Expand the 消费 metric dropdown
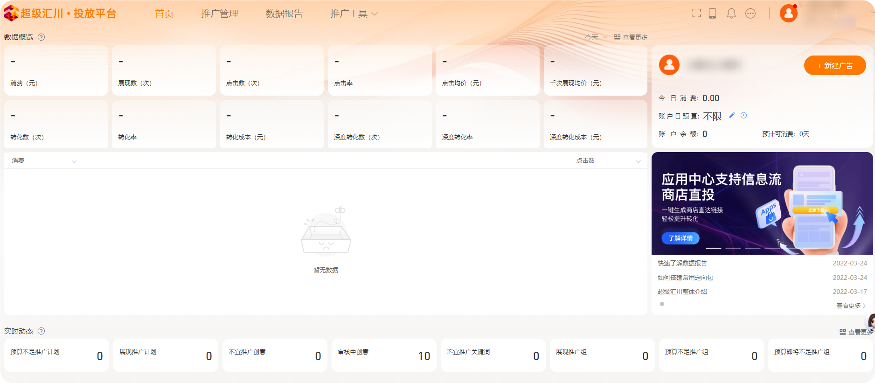This screenshot has width=875, height=383. tap(43, 160)
